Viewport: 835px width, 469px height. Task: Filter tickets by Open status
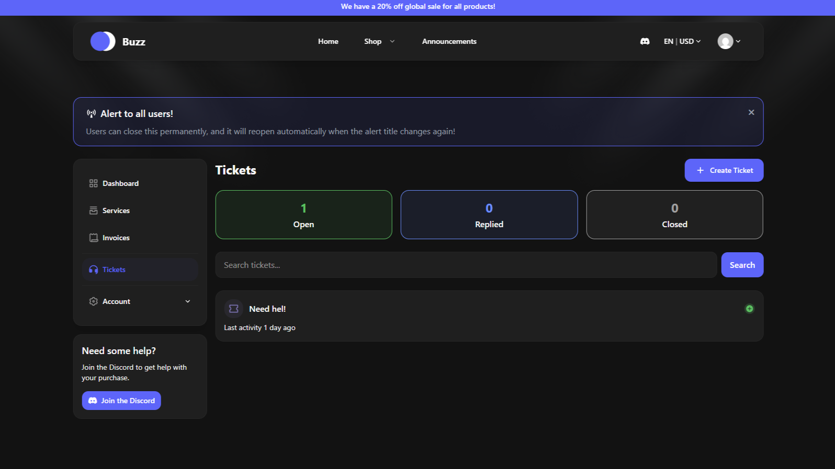303,215
